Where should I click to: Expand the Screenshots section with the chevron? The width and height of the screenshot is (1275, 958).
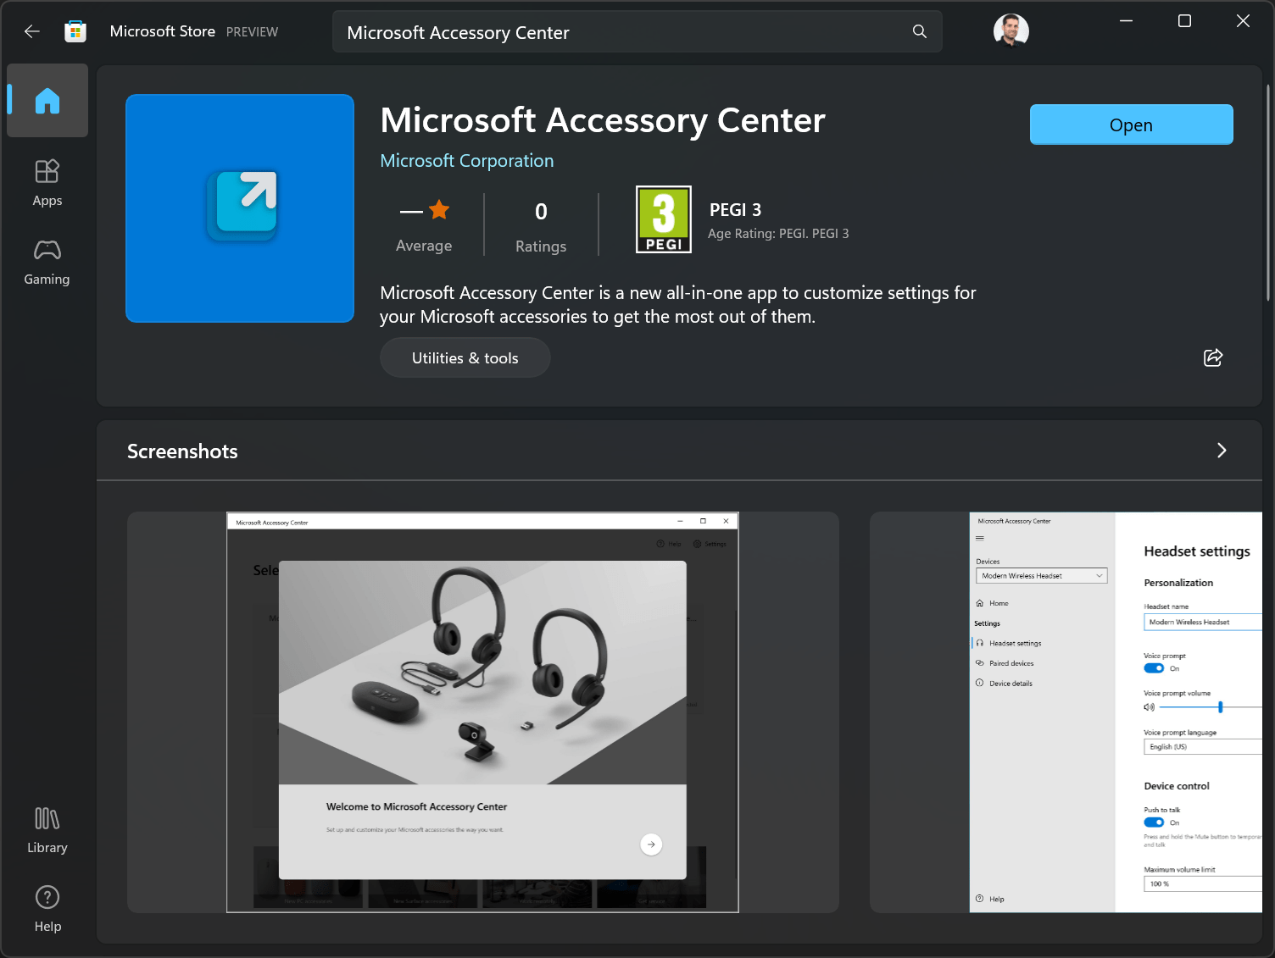tap(1221, 450)
